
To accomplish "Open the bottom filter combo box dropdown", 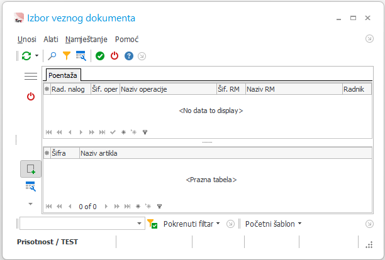I will (x=139, y=224).
